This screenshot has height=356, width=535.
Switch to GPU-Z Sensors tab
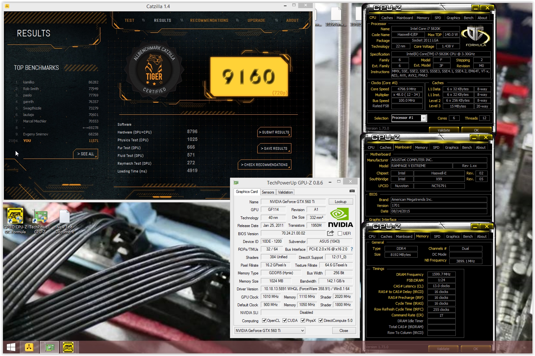click(268, 192)
